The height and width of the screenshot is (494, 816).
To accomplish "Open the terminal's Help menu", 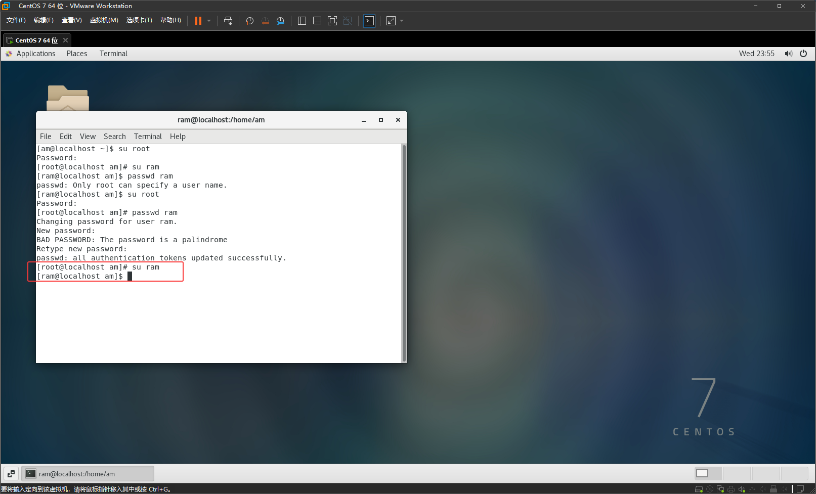I will [x=178, y=137].
